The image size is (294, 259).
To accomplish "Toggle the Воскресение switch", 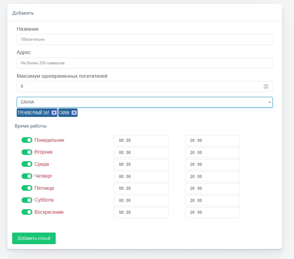I will pyautogui.click(x=27, y=212).
